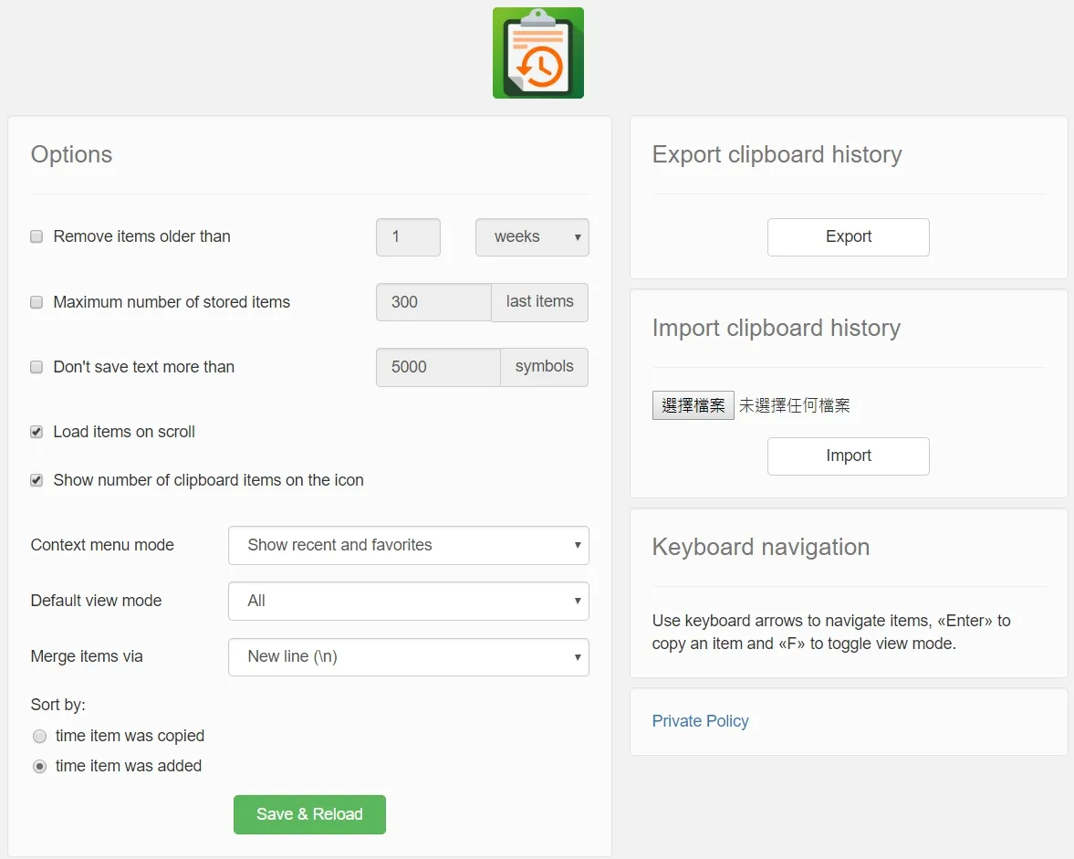Select sort by time item was copied
Screen dimensions: 1074x859
click(x=40, y=736)
